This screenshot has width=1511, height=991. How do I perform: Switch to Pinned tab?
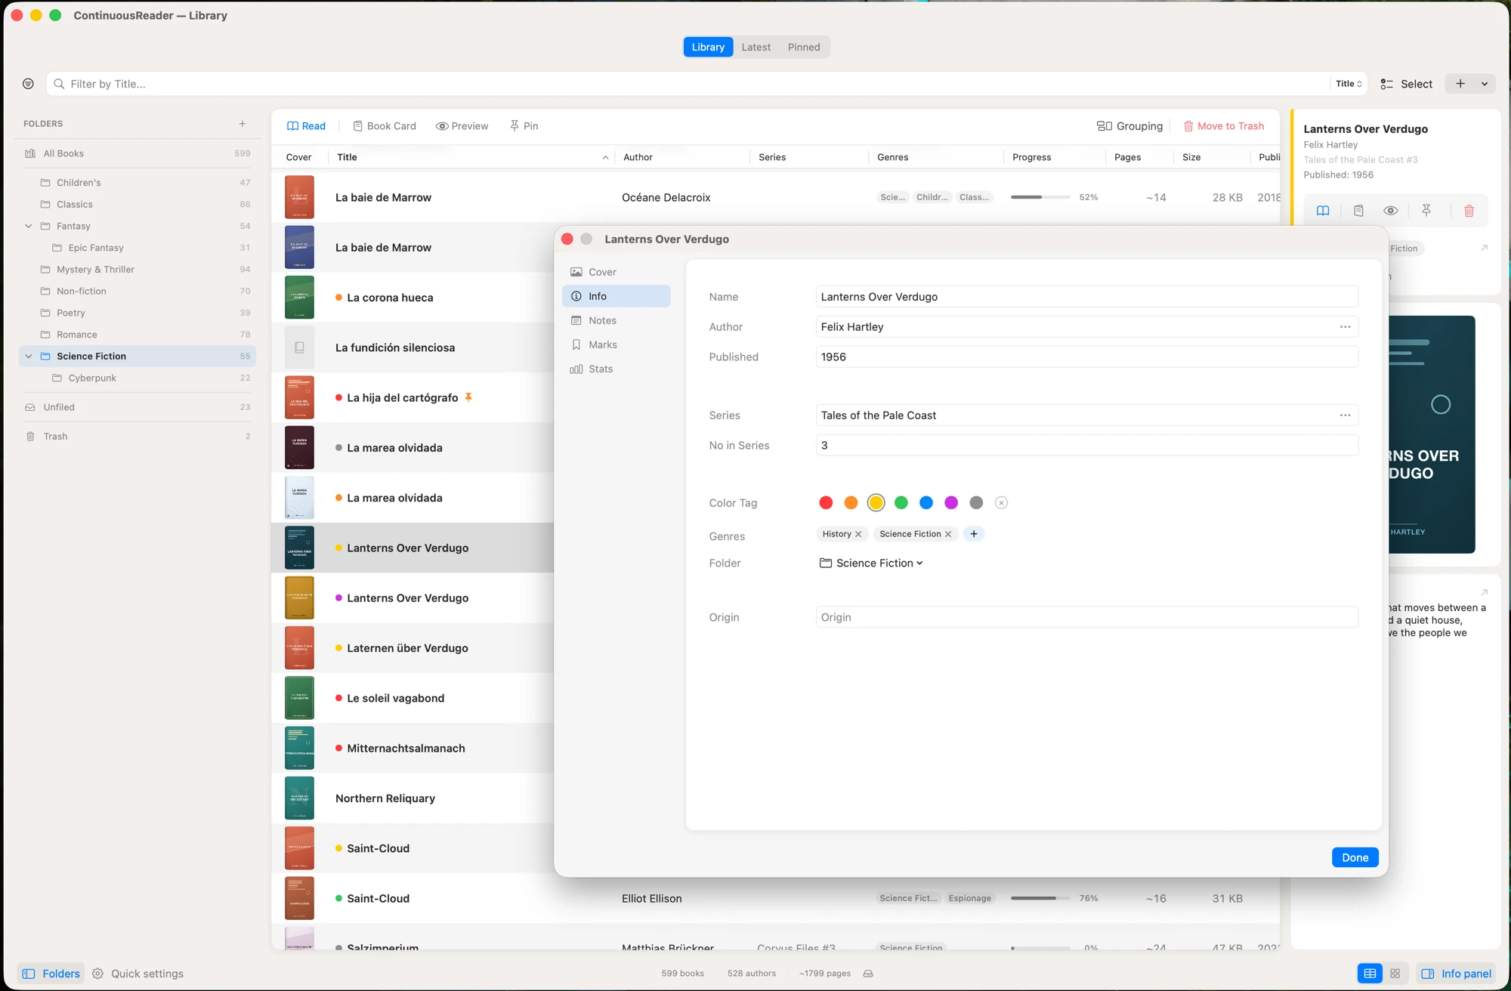(804, 47)
